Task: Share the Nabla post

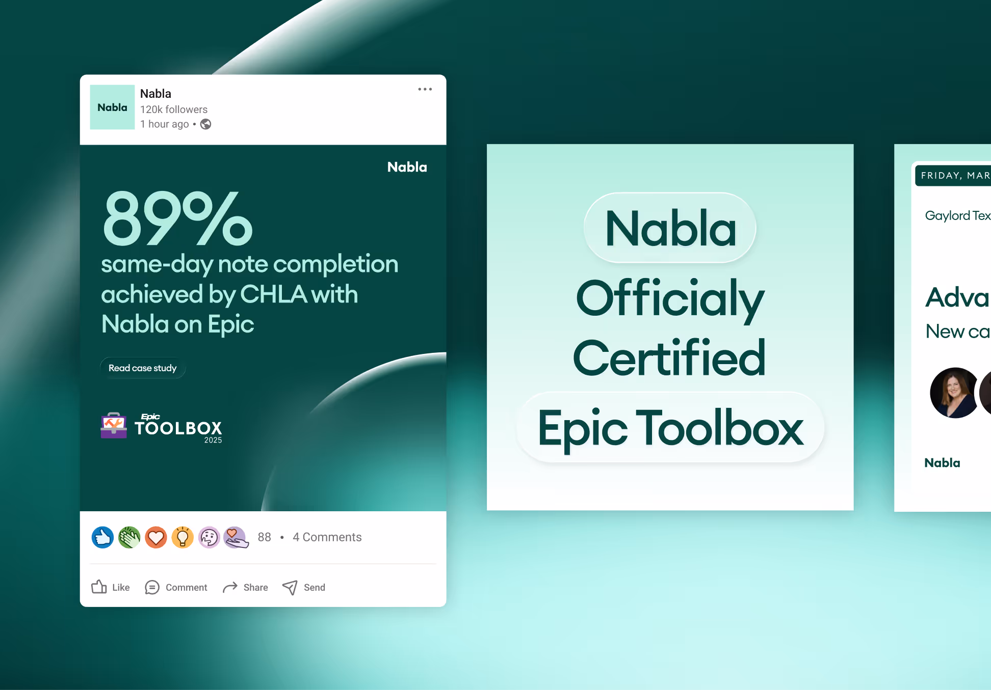Action: pyautogui.click(x=245, y=587)
